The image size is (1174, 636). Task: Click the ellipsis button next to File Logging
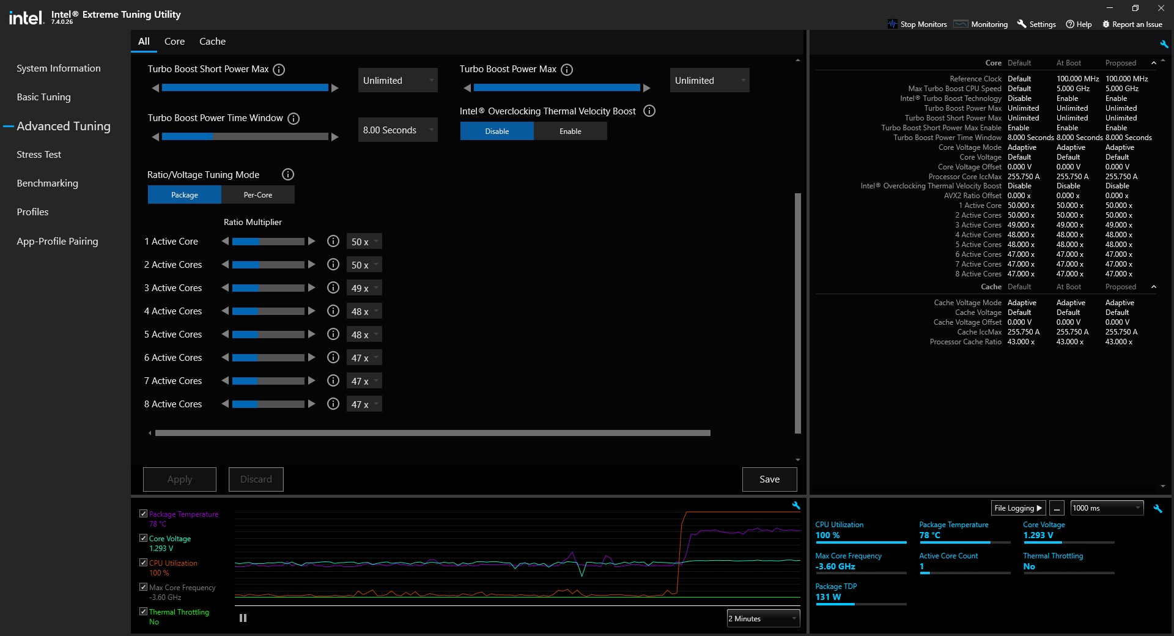(1057, 508)
